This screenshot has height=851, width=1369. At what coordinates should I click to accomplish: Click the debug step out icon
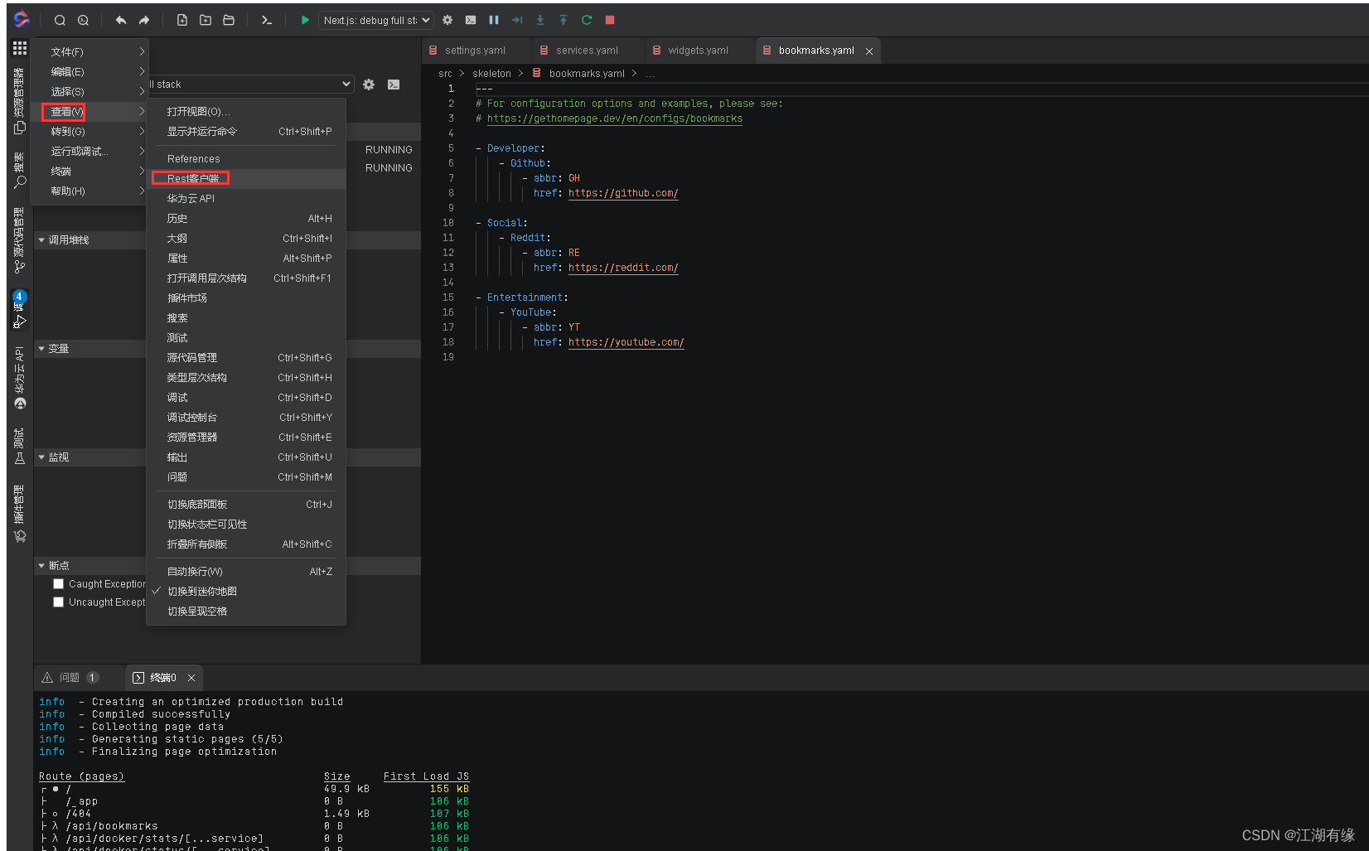[x=564, y=20]
